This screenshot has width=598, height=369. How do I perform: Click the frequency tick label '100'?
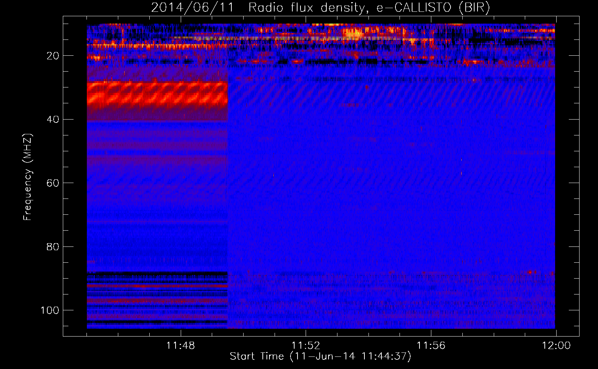click(x=50, y=310)
